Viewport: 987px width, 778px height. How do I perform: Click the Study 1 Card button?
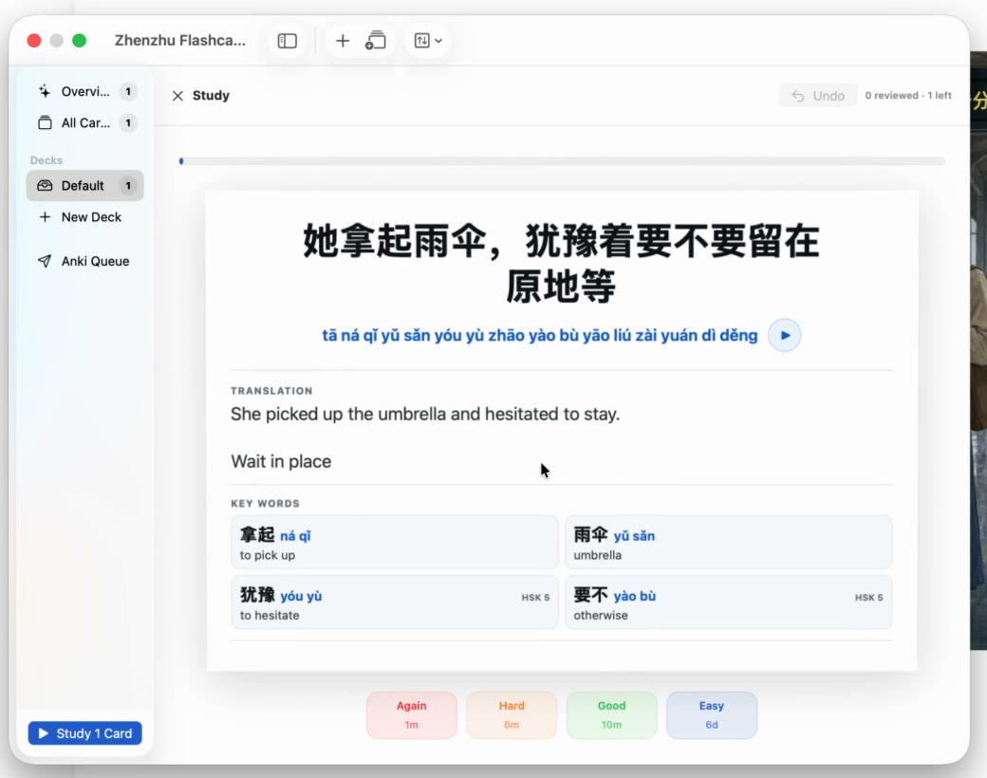click(x=85, y=733)
